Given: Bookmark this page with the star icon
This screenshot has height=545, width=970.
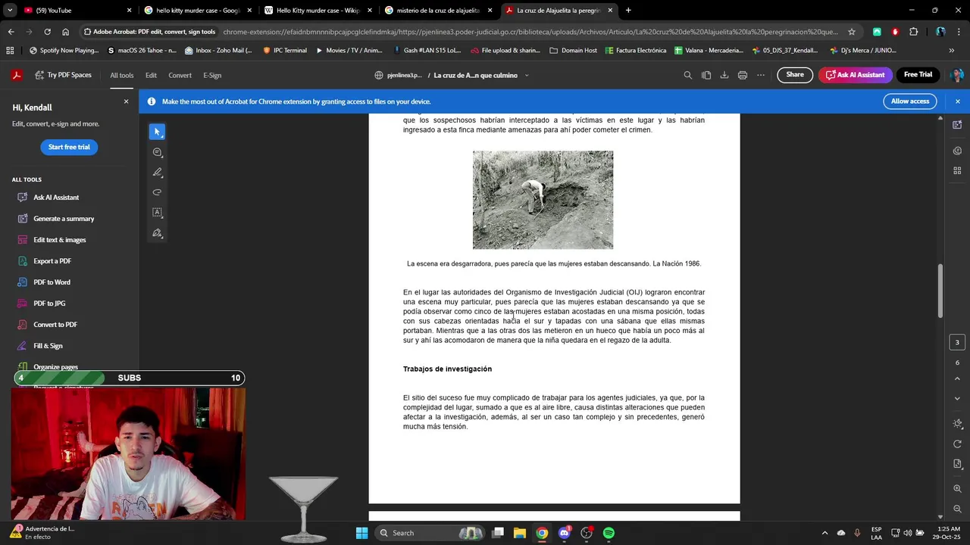Looking at the screenshot, I should coord(852,32).
